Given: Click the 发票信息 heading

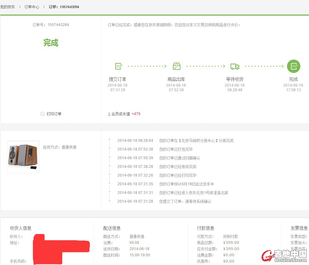Looking at the screenshot, I should point(299,228).
